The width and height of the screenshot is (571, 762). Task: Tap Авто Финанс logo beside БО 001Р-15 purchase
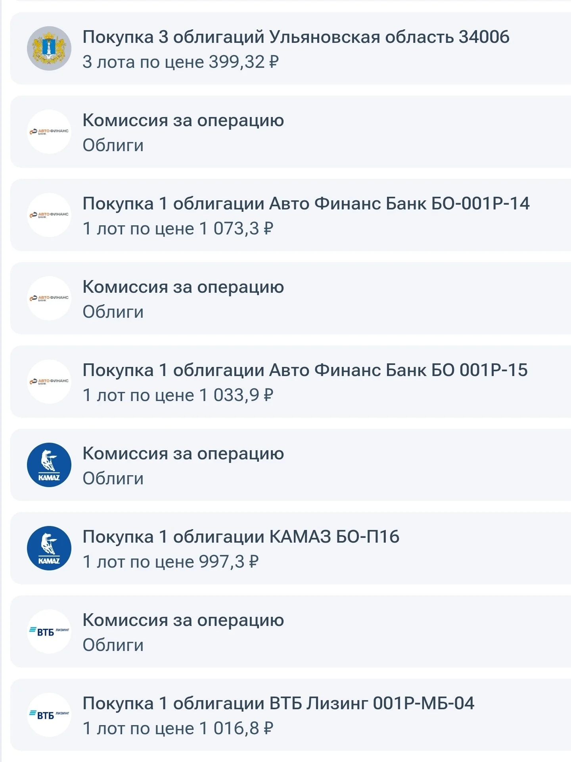[x=49, y=382]
